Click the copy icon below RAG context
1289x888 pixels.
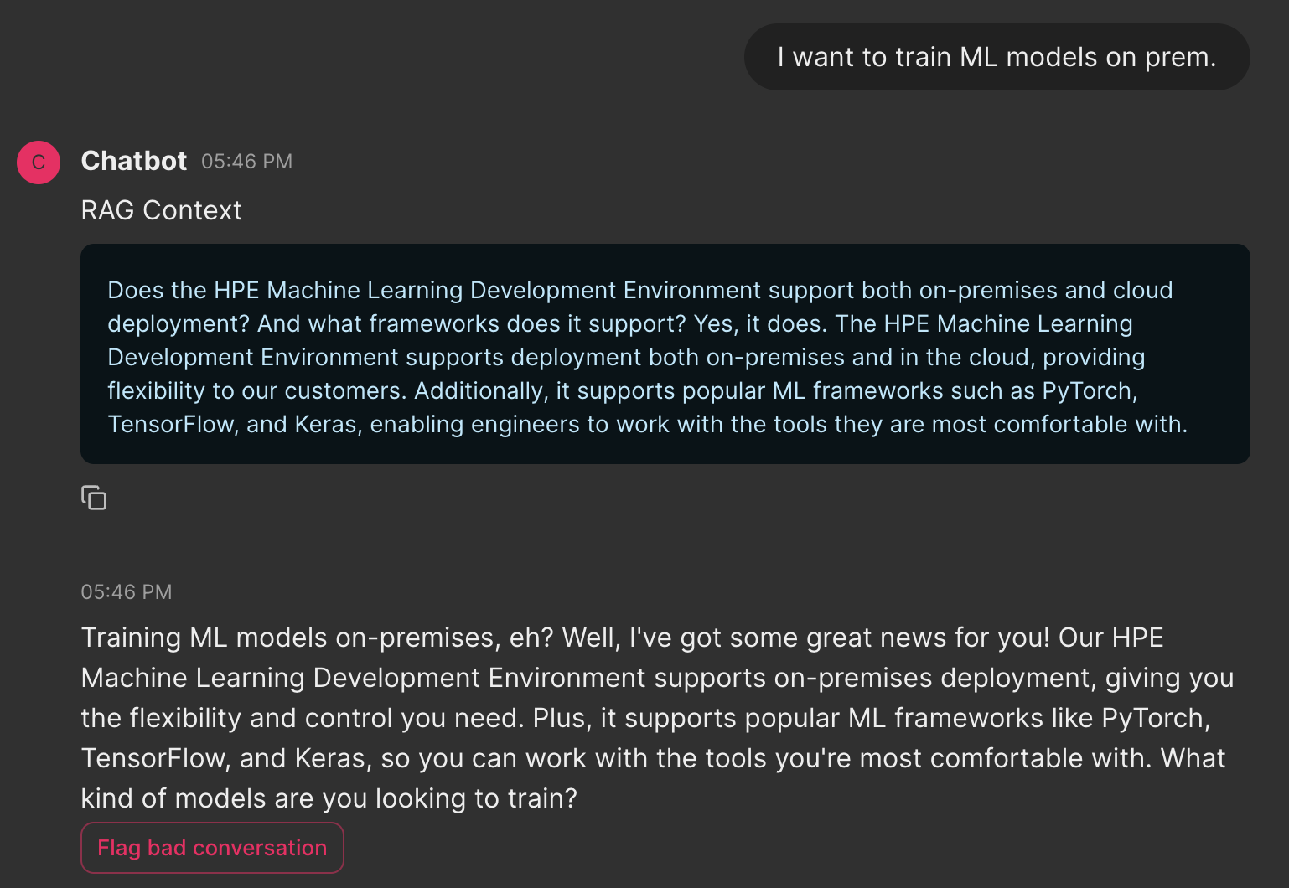click(94, 498)
